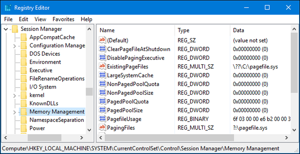This screenshot has height=154, width=300.
Task: Click the KnownDLLs folder icon
Action: 24,103
